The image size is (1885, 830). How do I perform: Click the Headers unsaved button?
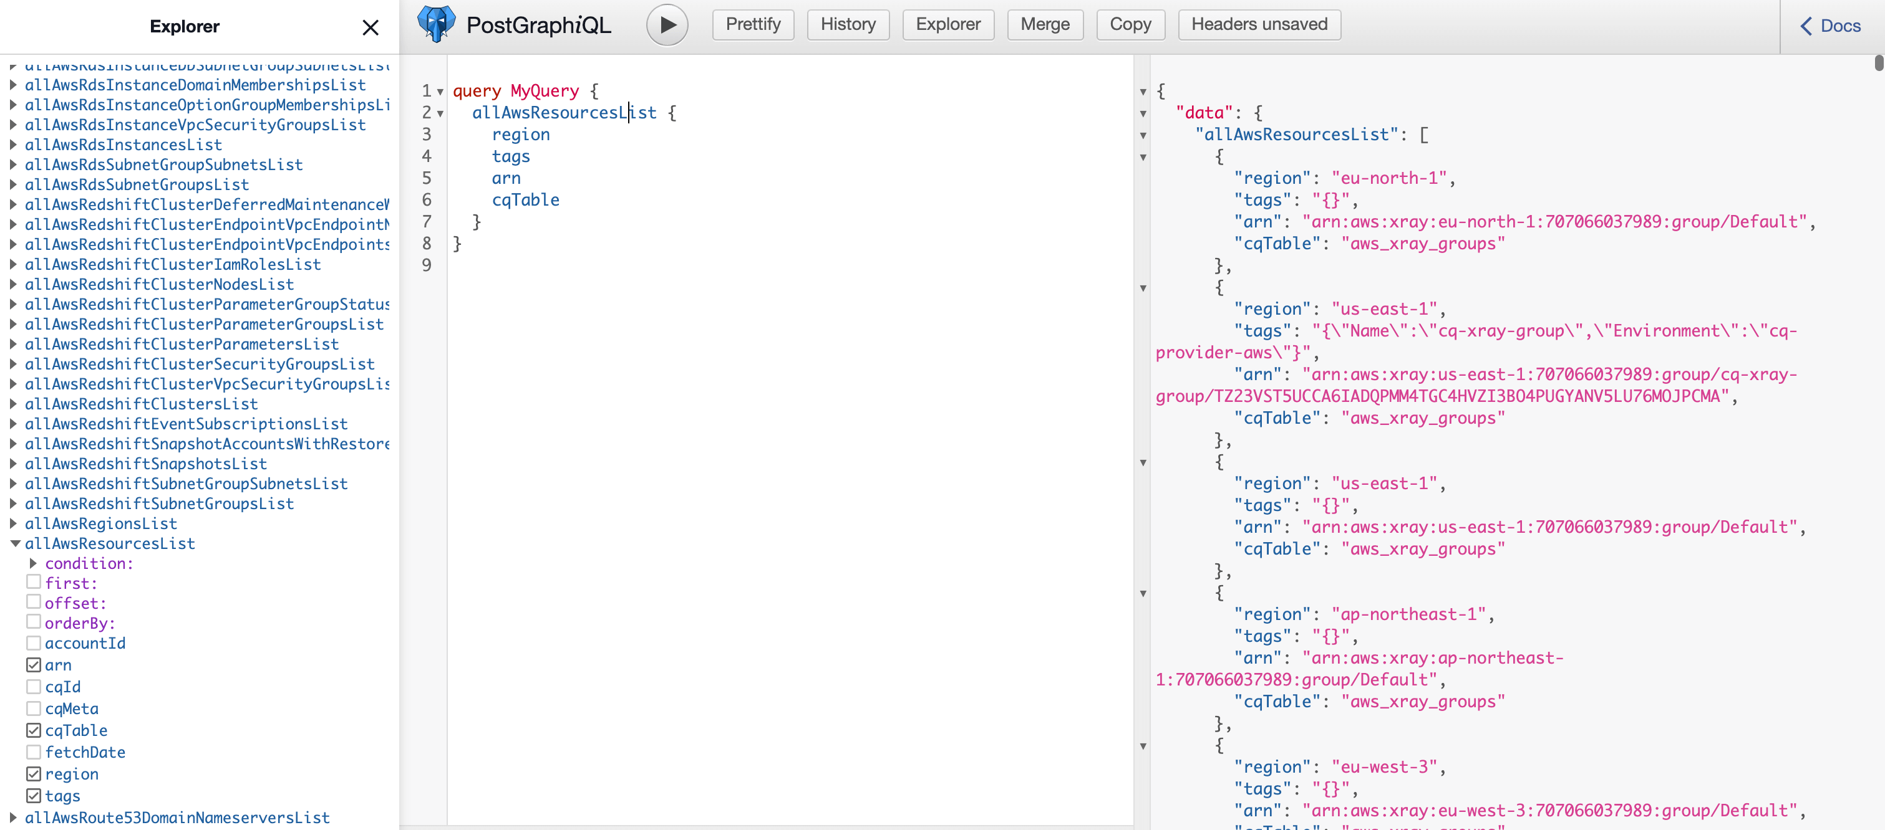pyautogui.click(x=1259, y=25)
